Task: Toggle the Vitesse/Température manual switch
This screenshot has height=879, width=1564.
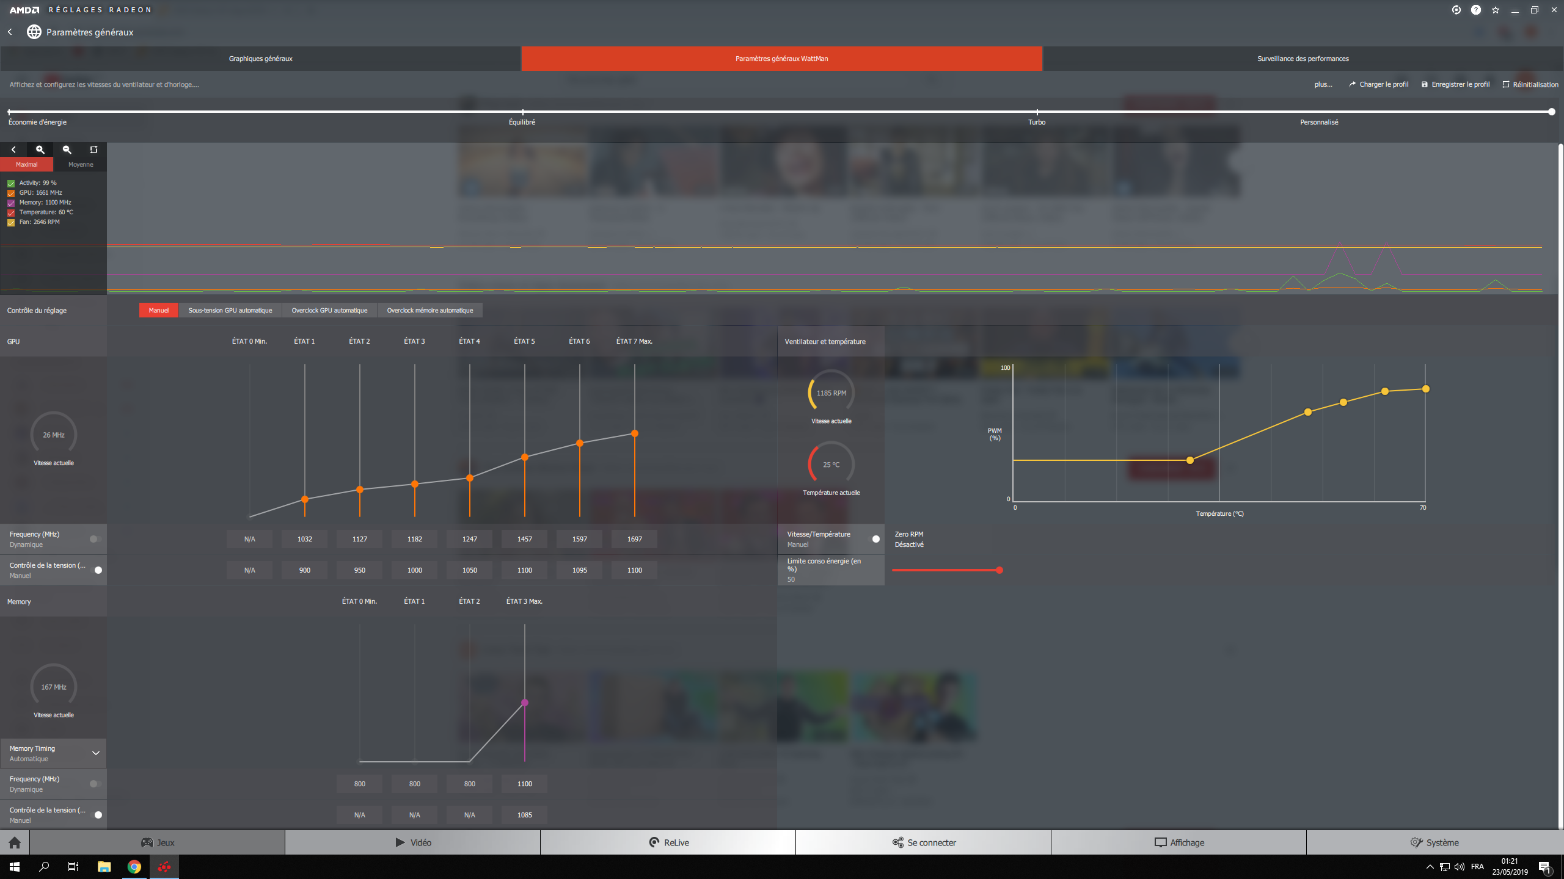Action: pyautogui.click(x=874, y=539)
